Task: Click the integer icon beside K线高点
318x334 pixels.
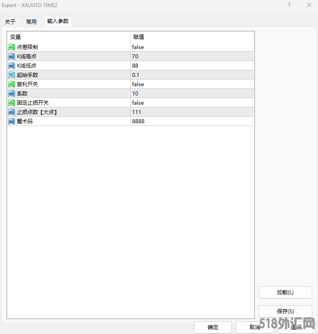Action: (x=11, y=57)
